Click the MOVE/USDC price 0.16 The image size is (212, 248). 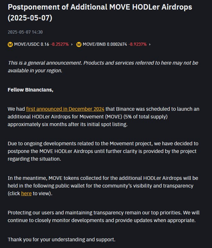[x=45, y=44]
